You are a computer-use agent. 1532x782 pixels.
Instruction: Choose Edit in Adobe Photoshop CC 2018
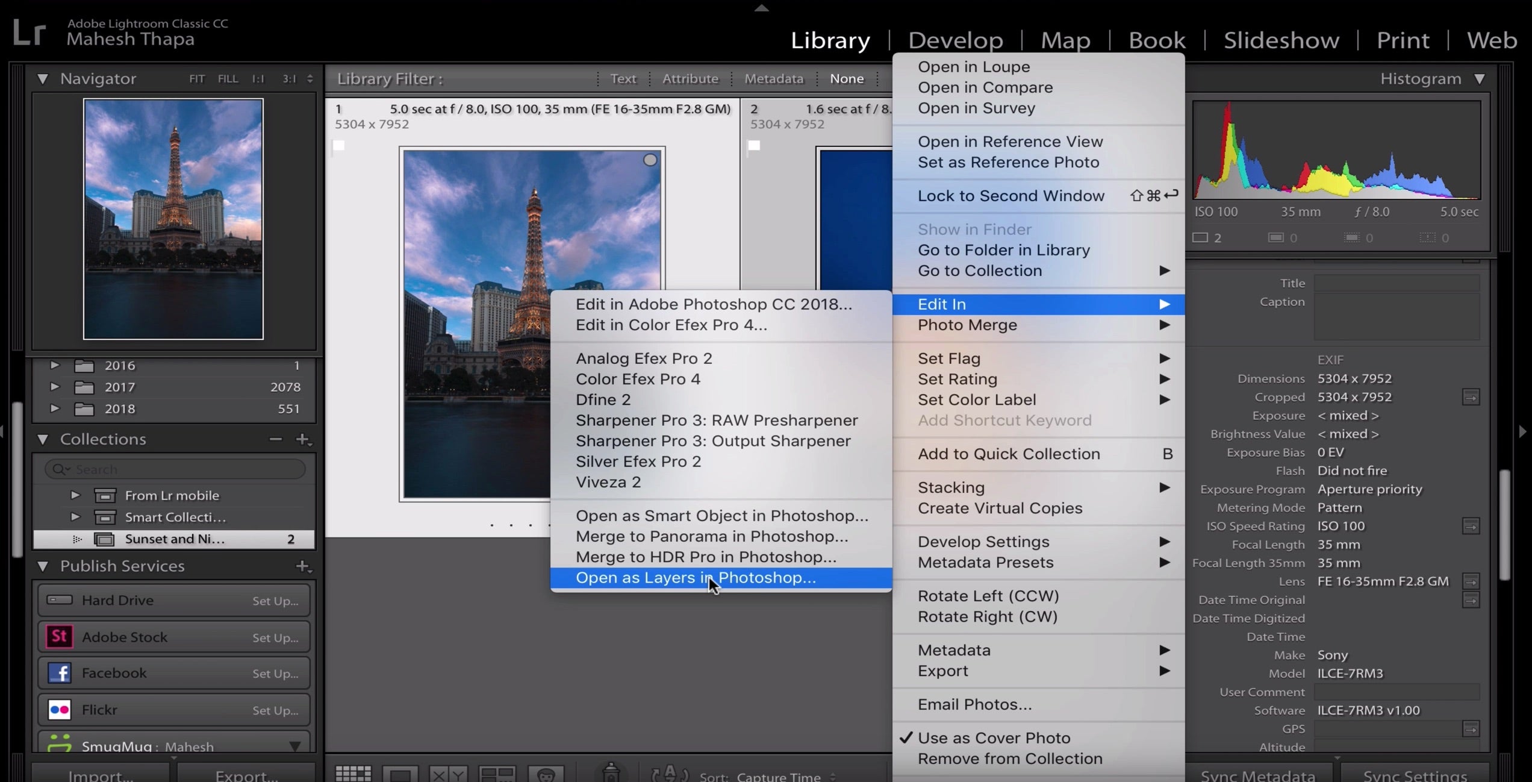[721, 304]
